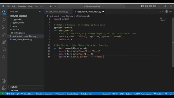Open Remote Explorer view
Viewport: 174px width, 98px height.
coord(4,49)
